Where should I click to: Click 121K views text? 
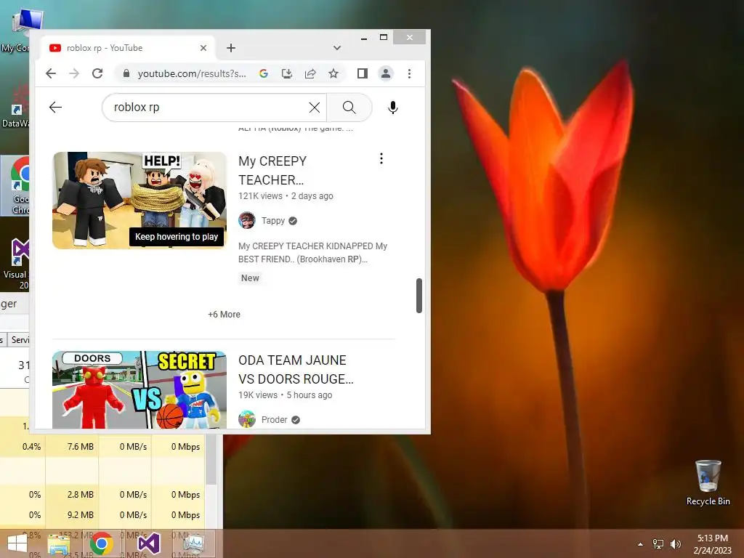pos(261,196)
